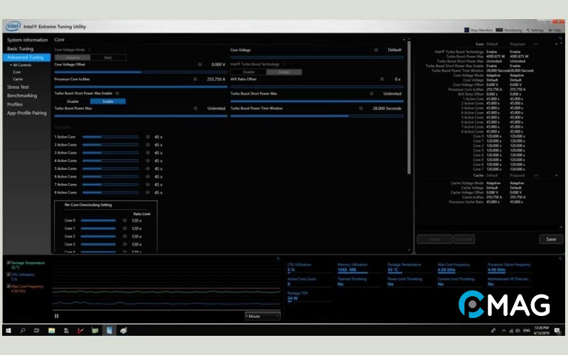This screenshot has height=355, width=568.
Task: Click the Save button
Action: [551, 239]
